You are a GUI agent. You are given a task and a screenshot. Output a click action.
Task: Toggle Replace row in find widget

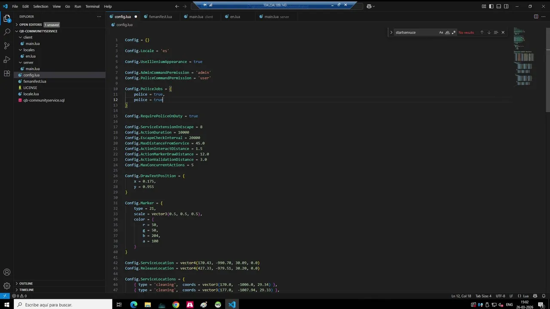pyautogui.click(x=391, y=33)
